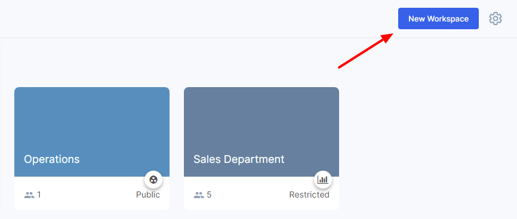Click the members icon on Sales Department card
This screenshot has height=219, width=517.
click(x=199, y=195)
